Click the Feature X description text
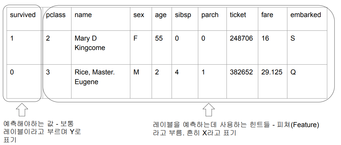The width and height of the screenshot is (341, 145). (x=236, y=129)
